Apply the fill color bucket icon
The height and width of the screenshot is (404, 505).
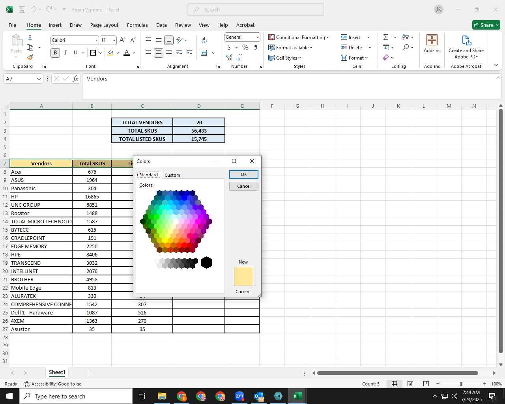(110, 53)
